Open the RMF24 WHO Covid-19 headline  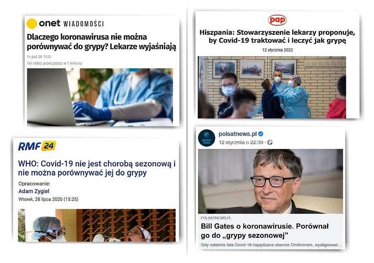click(x=97, y=168)
